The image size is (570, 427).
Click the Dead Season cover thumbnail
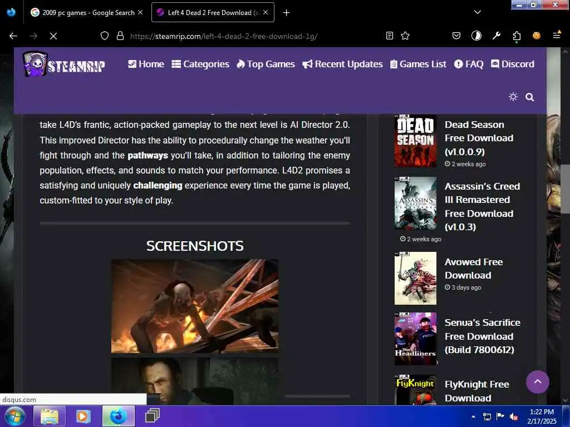point(415,141)
